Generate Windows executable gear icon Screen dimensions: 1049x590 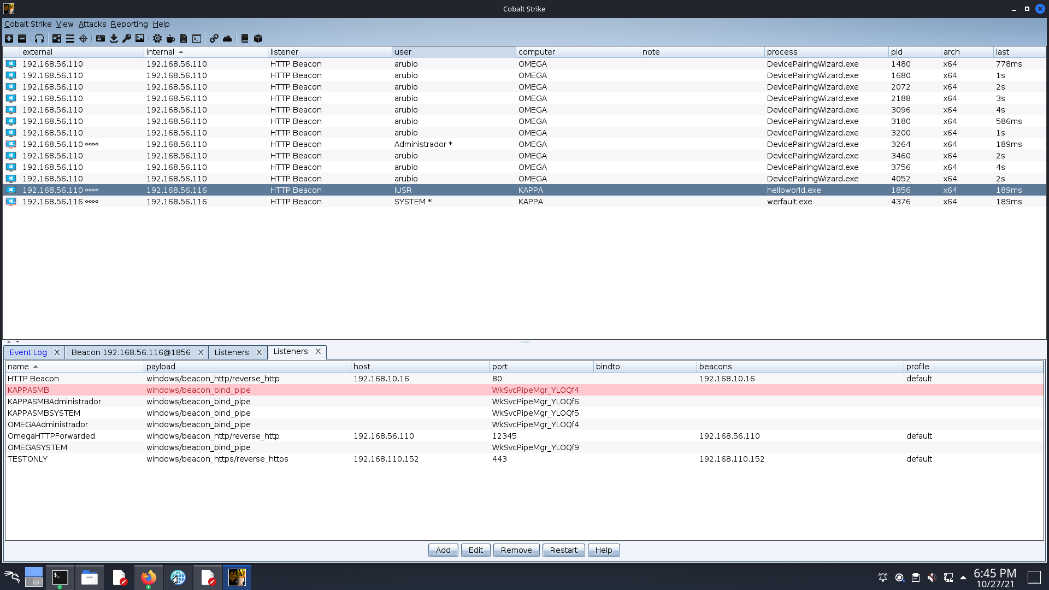157,38
